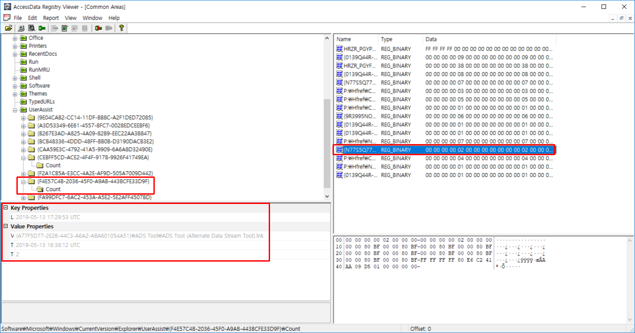
Task: Select the {F2A1CB5A-E3CC-4A2E-AF9D-505A7009D442} key
Action: tap(95, 173)
